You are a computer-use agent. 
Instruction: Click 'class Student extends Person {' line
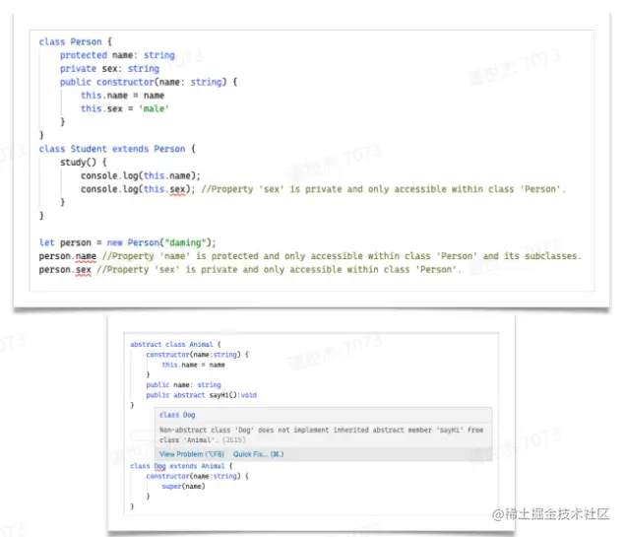click(117, 149)
